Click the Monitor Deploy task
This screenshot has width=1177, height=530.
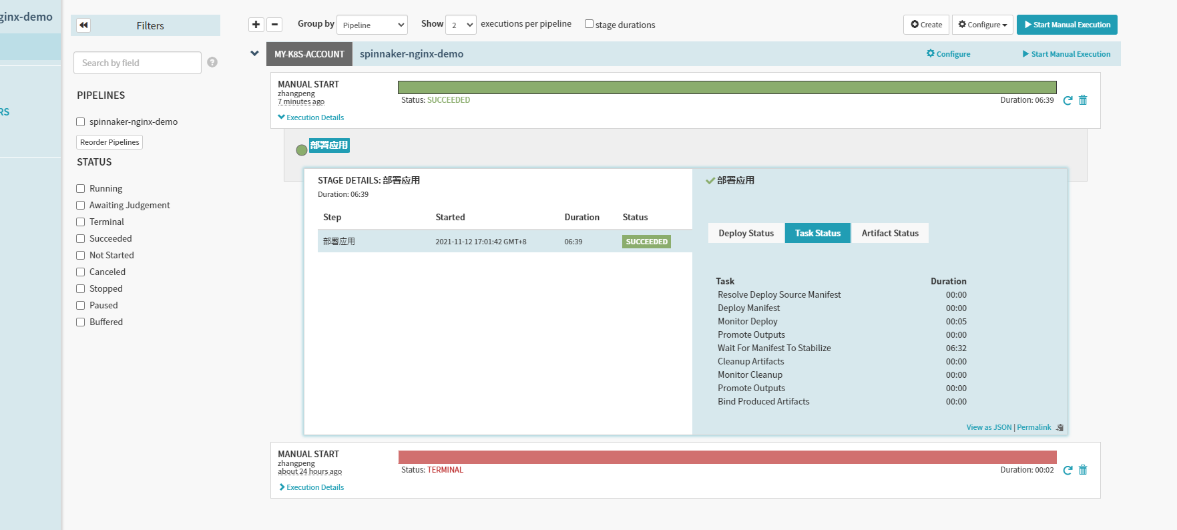pos(748,321)
